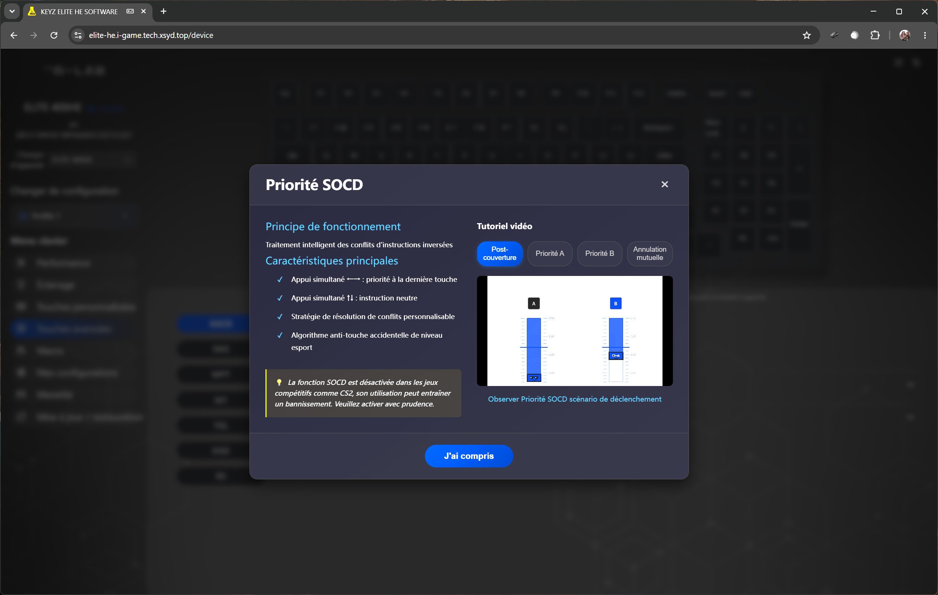View site information icon in address bar

click(x=78, y=35)
